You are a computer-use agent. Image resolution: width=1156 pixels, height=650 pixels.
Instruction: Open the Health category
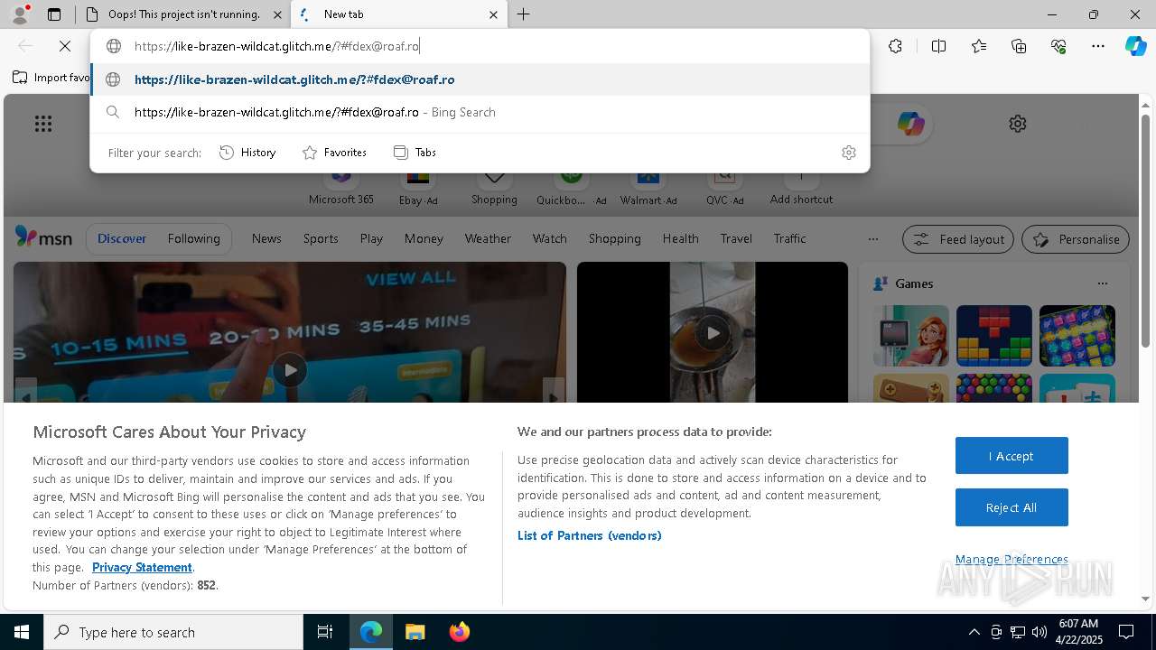680,238
